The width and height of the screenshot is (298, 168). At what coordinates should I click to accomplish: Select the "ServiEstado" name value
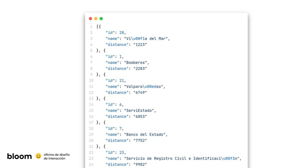139,111
